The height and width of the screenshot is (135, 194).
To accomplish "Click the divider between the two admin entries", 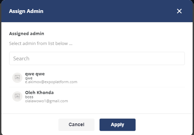I will click(x=97, y=87).
